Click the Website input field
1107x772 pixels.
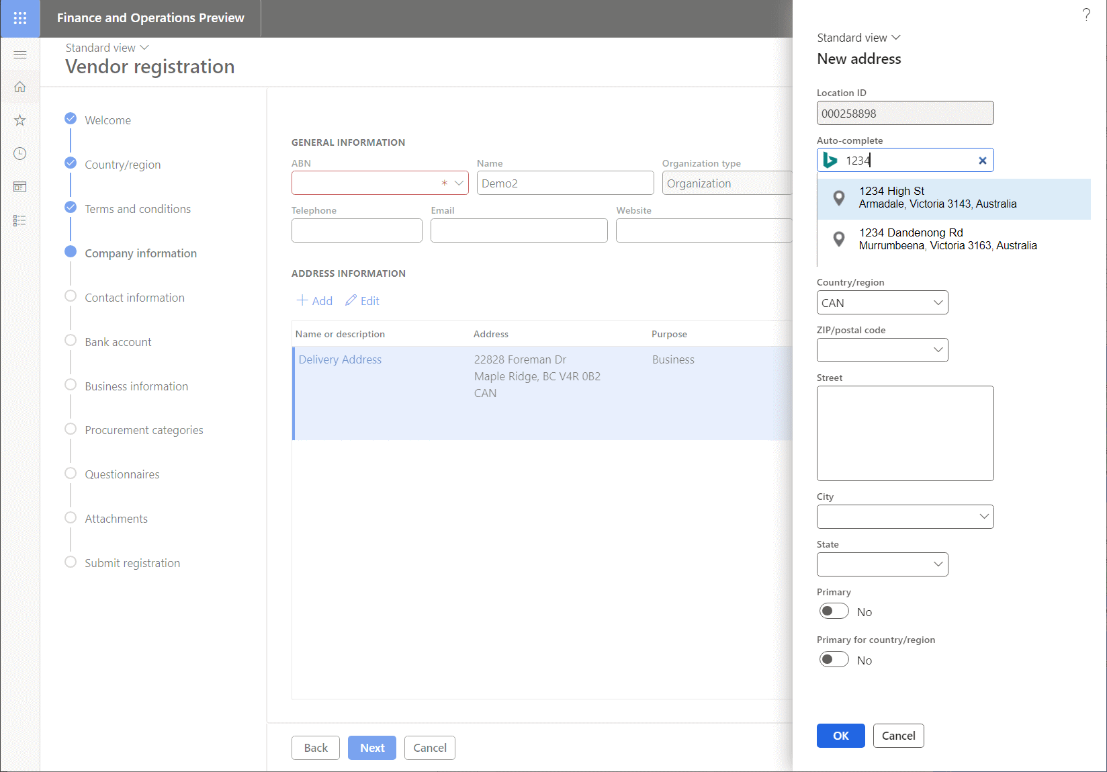pos(704,230)
